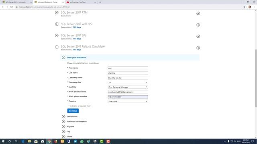This screenshot has height=144, width=257.
Task: Click the browser back arrow
Action: pos(3,7)
